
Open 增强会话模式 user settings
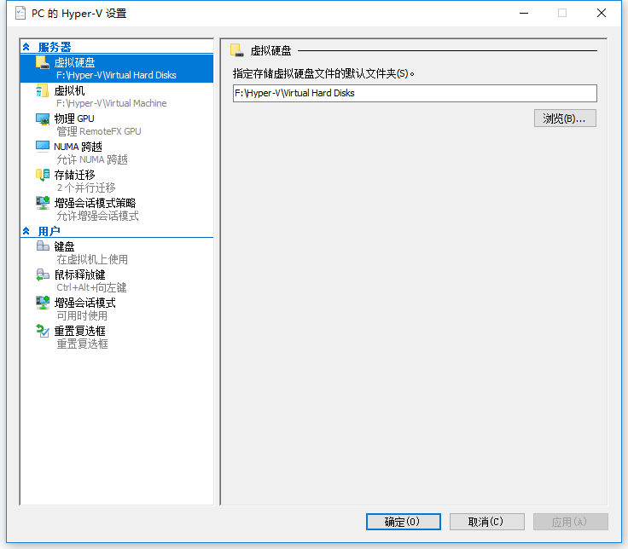[x=117, y=309]
